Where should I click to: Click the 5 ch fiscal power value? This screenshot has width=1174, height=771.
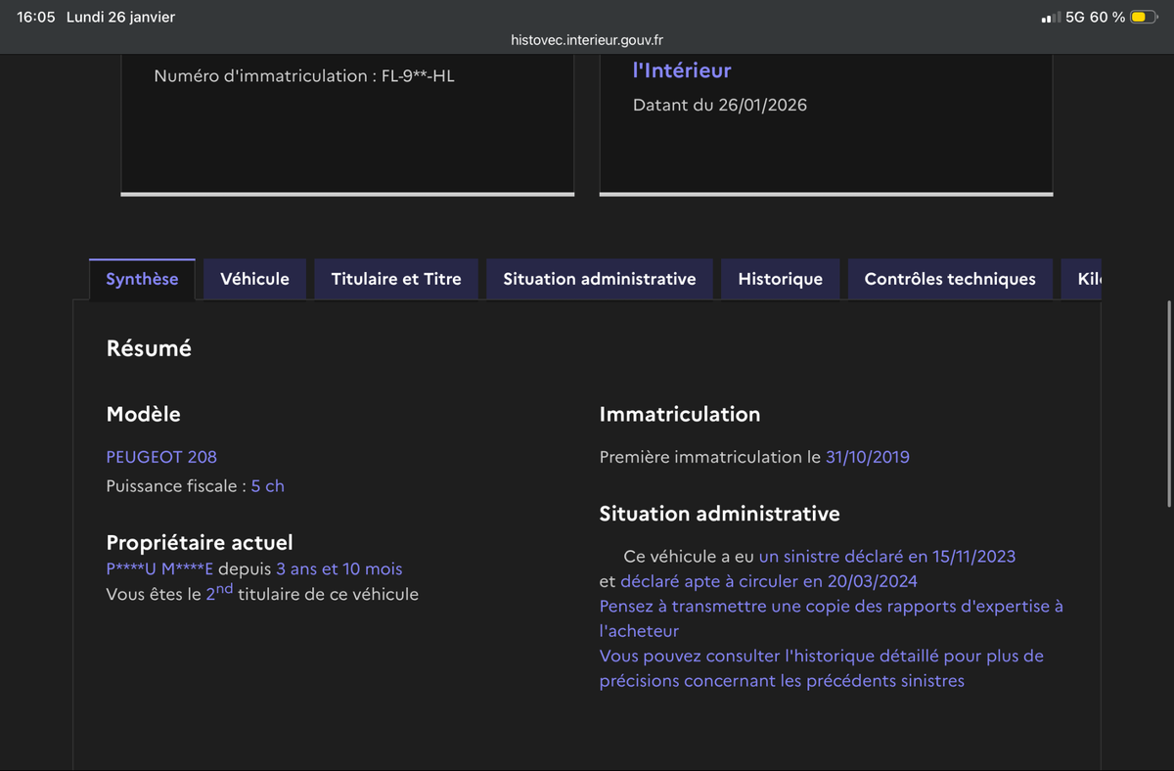pyautogui.click(x=267, y=486)
